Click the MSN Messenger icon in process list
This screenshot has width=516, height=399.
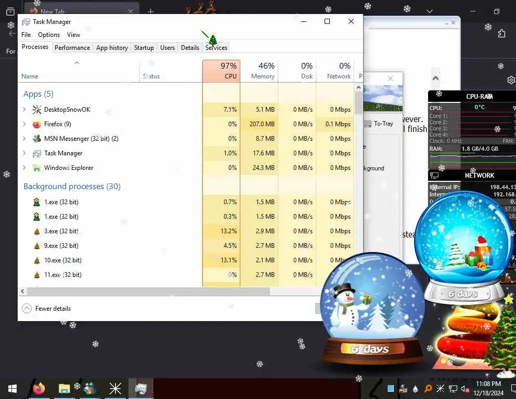tap(36, 138)
